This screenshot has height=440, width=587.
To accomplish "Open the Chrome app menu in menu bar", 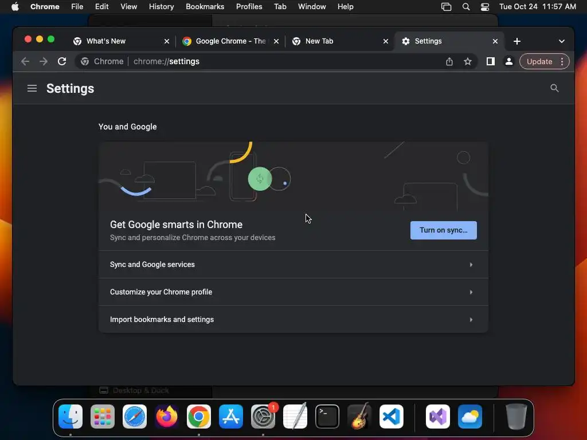I will (45, 7).
